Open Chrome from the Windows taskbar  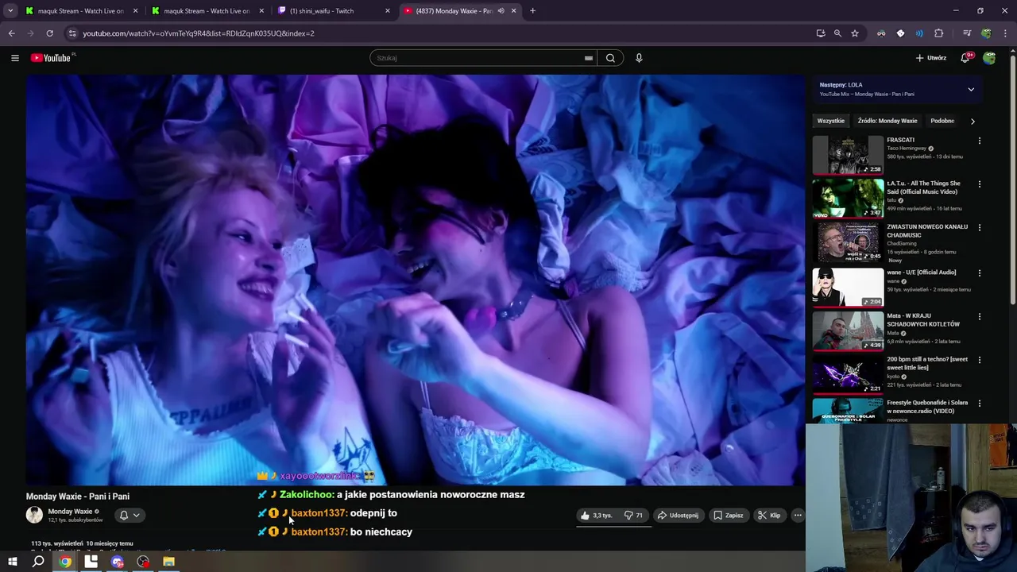(x=65, y=562)
